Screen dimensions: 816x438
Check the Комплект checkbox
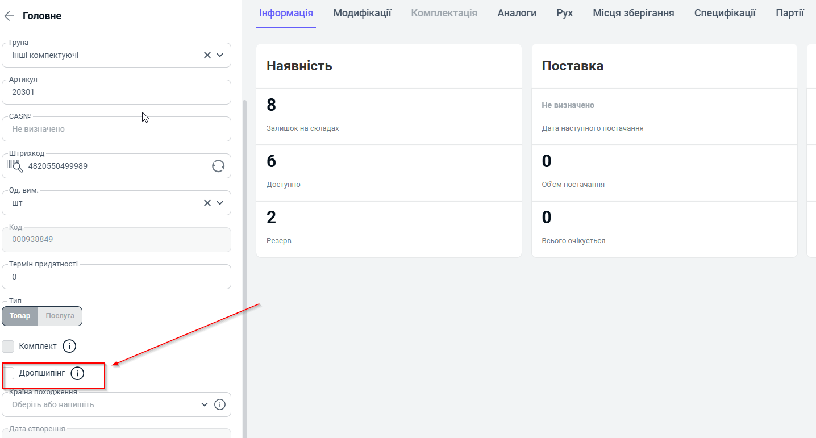(9, 346)
